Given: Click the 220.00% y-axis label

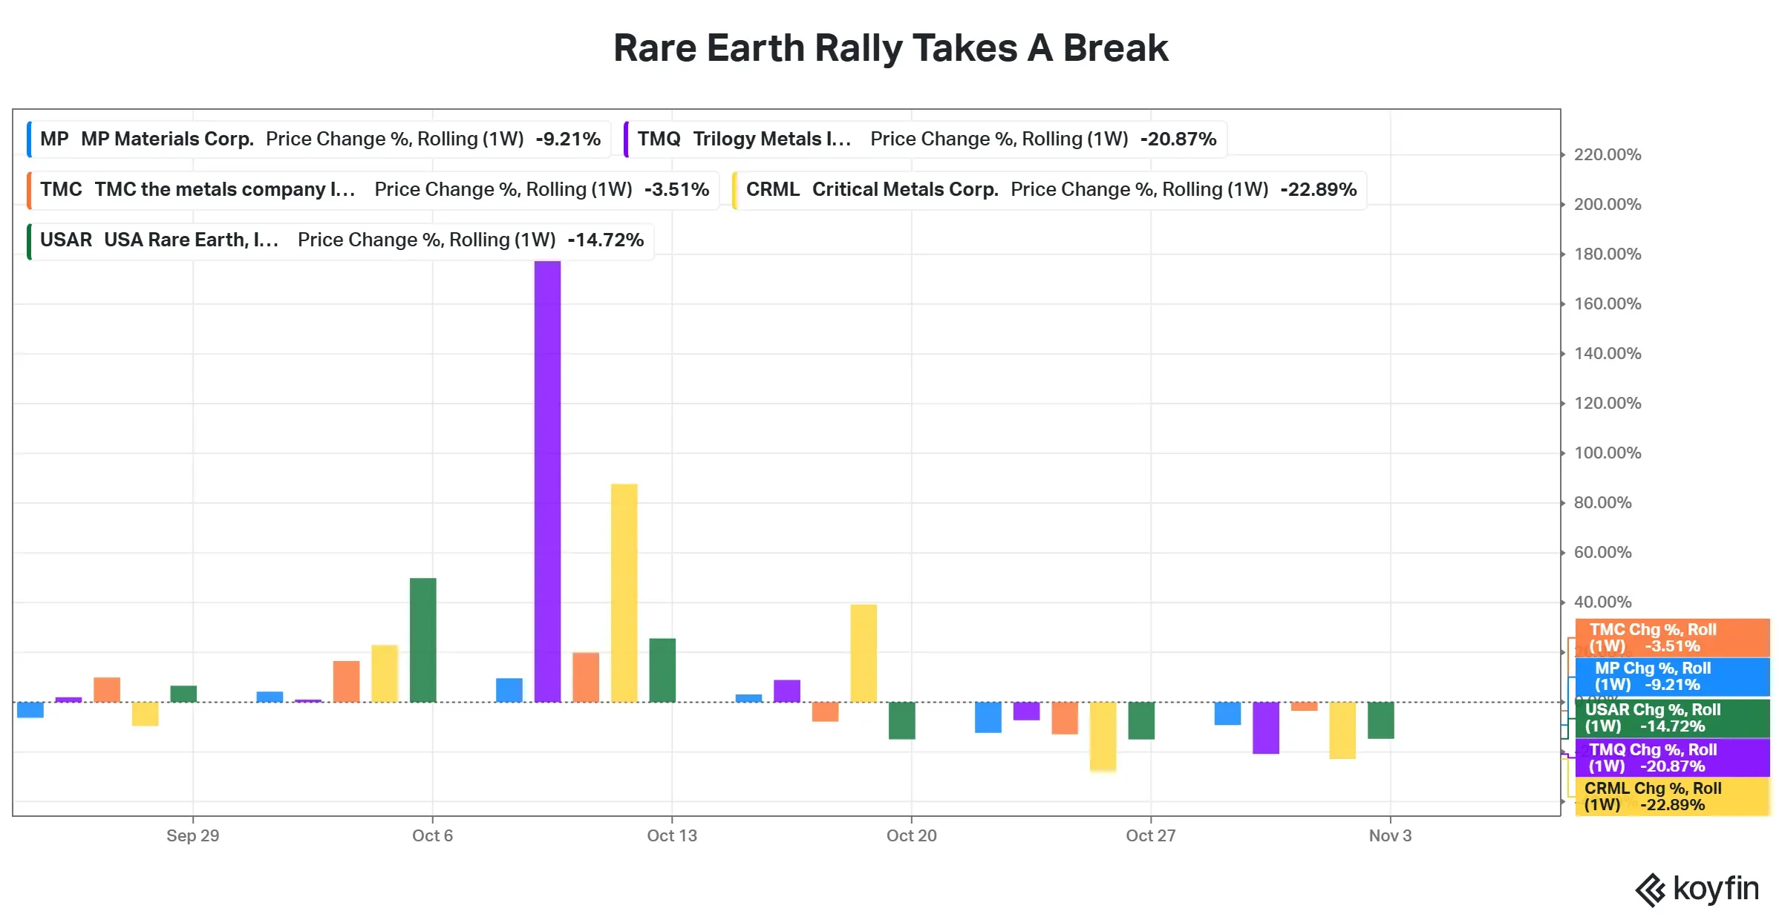Looking at the screenshot, I should pyautogui.click(x=1607, y=155).
